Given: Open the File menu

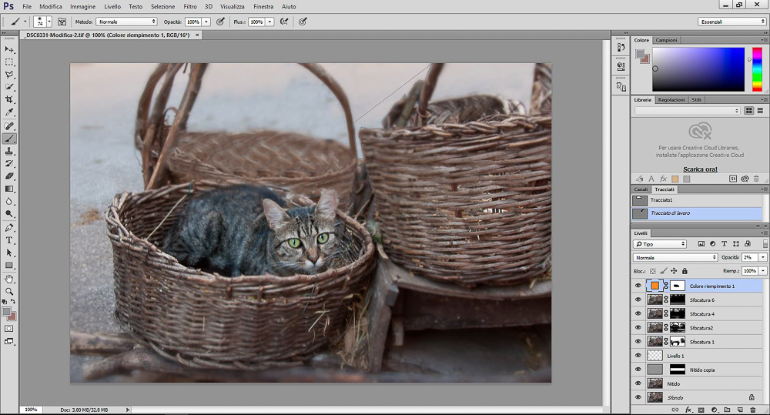Looking at the screenshot, I should point(27,6).
